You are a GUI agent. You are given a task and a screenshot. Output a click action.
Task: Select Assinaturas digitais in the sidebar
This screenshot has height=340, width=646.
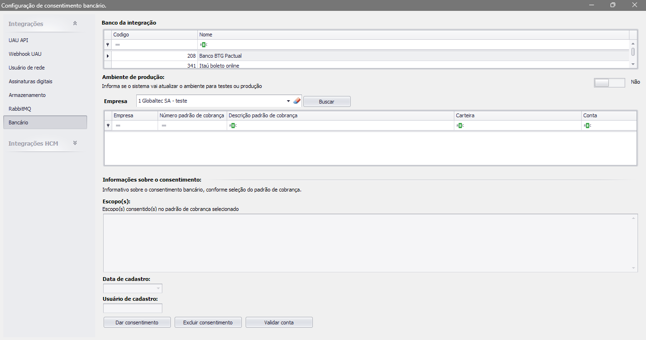coord(30,81)
